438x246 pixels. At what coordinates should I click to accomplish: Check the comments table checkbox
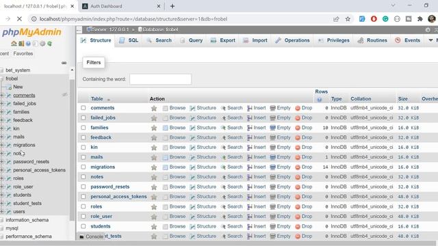[83, 108]
